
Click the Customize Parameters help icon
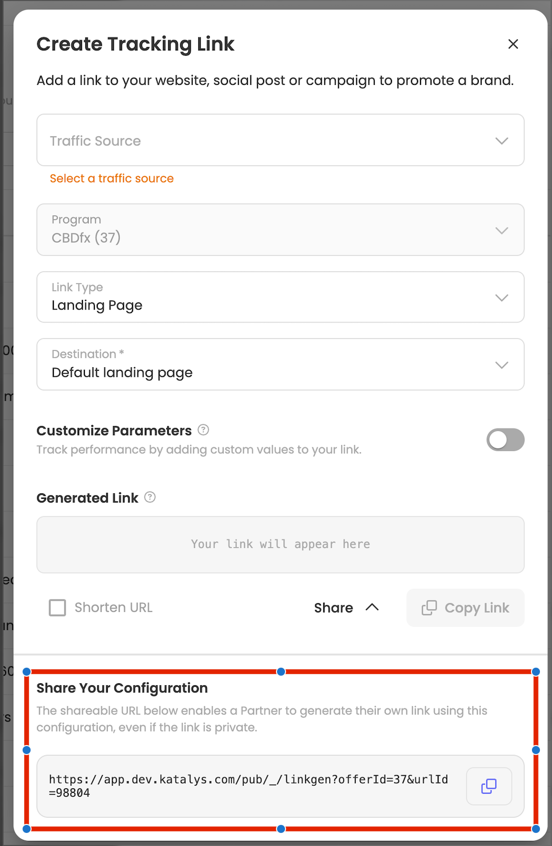pyautogui.click(x=203, y=430)
